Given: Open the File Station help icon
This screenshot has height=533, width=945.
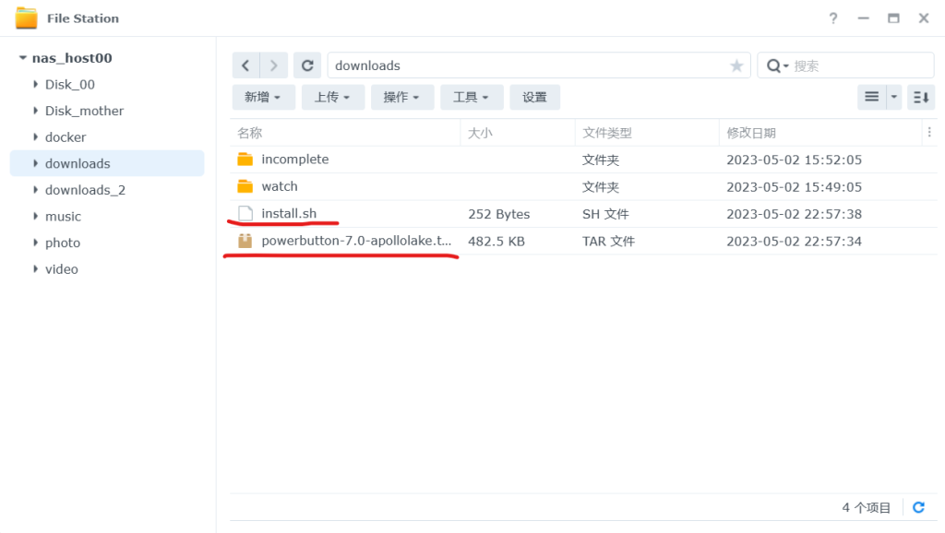Looking at the screenshot, I should [x=833, y=18].
